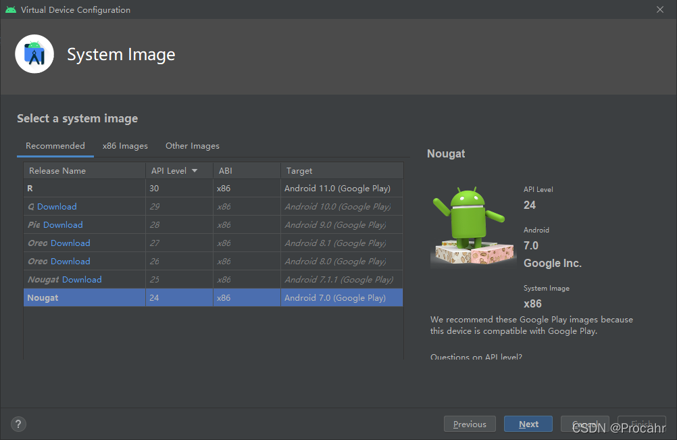The image size is (677, 440).
Task: Download the Pie system image
Action: click(x=63, y=224)
